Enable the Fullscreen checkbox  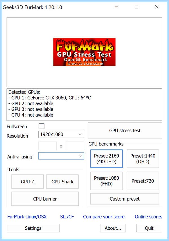click(x=41, y=126)
